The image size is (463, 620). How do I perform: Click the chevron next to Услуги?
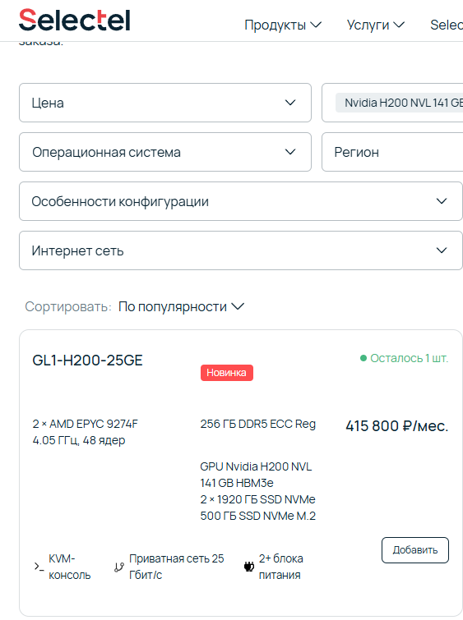(399, 25)
